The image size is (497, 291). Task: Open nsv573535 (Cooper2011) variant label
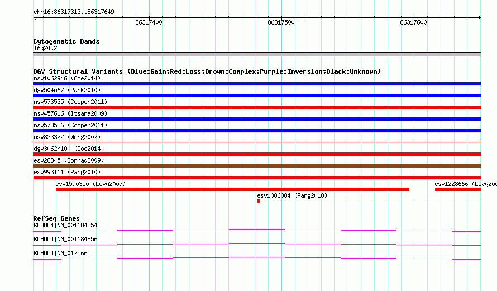coord(70,102)
